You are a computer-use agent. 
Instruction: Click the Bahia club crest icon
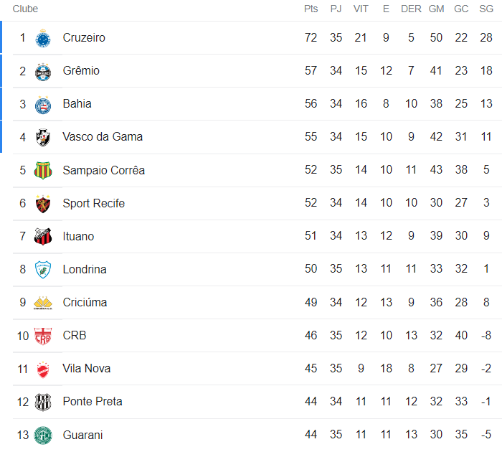tap(43, 104)
